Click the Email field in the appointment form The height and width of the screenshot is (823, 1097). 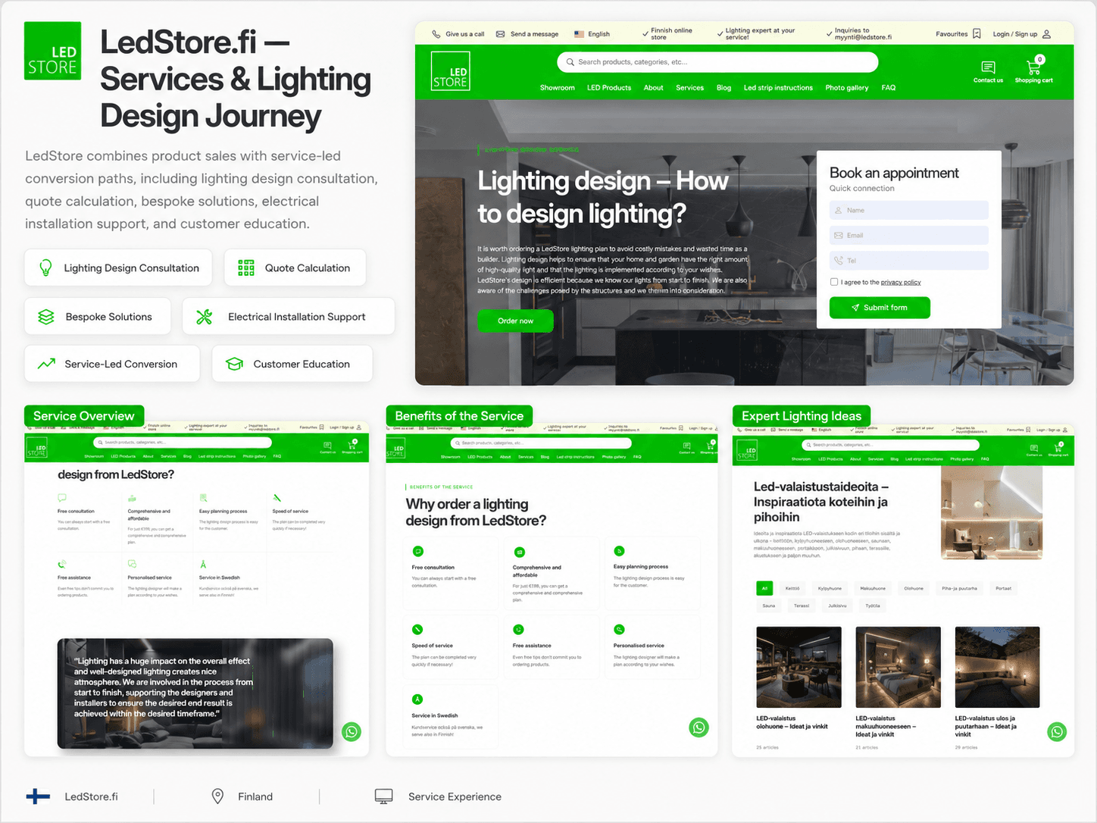click(909, 235)
